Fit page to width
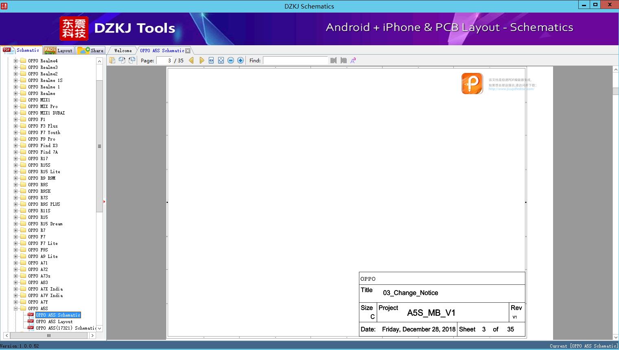Viewport: 619px width, 350px height. [x=211, y=60]
